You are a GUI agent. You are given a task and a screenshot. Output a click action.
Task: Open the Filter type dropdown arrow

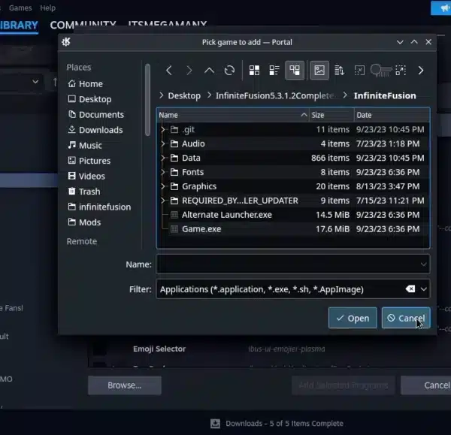(x=423, y=289)
